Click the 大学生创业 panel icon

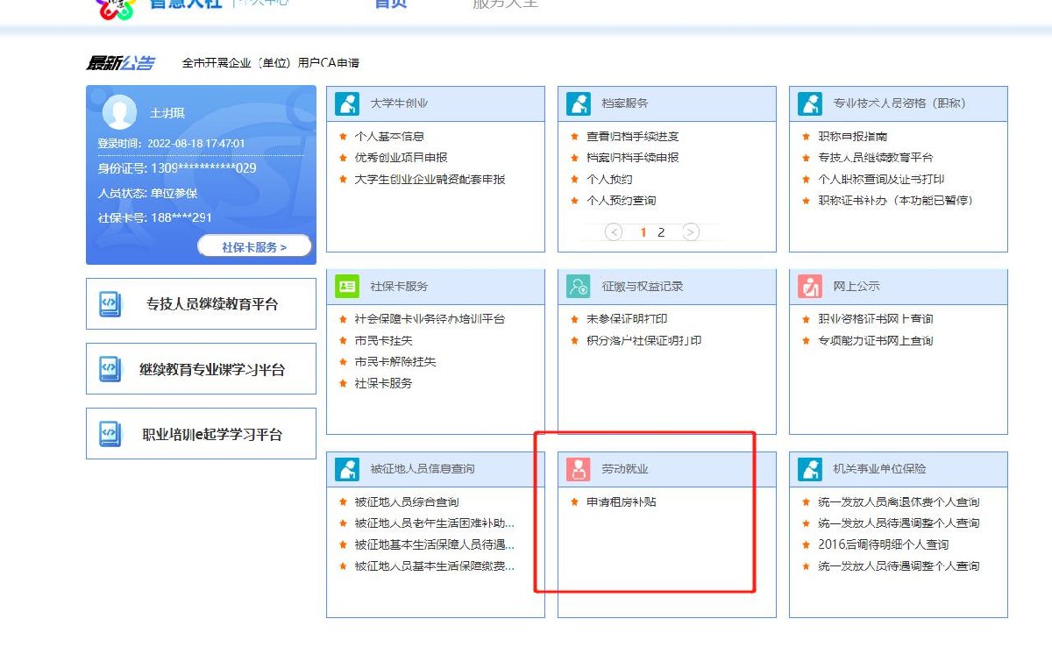(347, 103)
